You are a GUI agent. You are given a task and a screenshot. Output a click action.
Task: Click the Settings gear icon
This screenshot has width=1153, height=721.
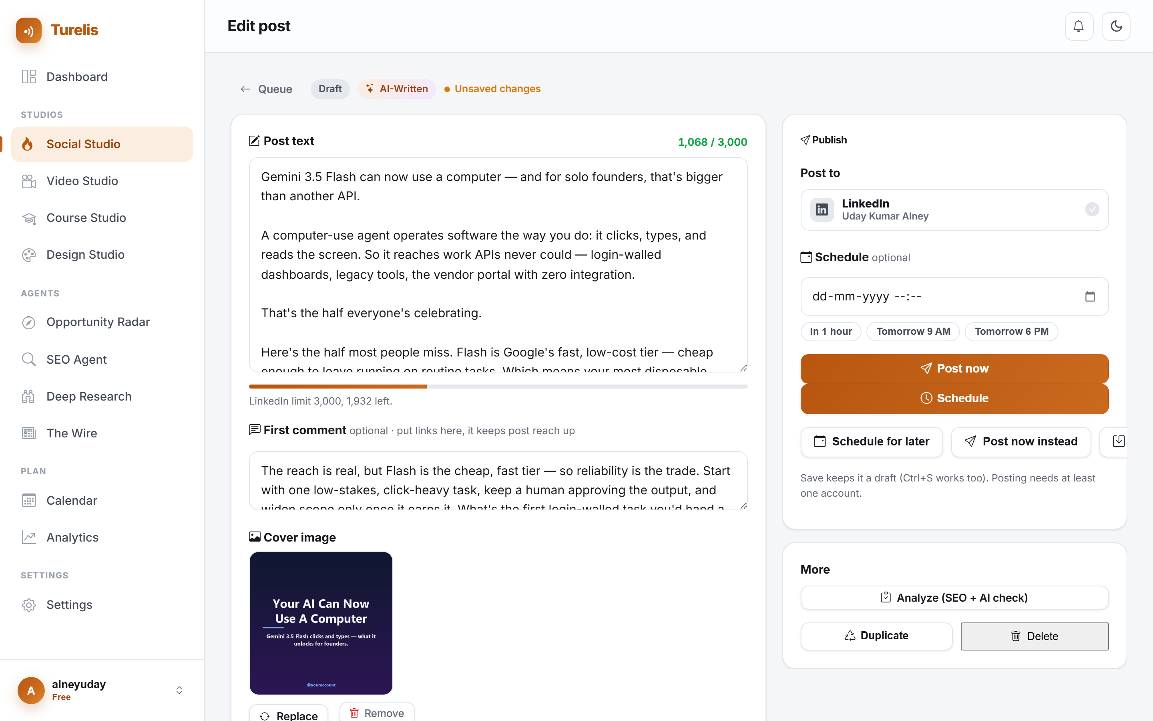point(29,605)
